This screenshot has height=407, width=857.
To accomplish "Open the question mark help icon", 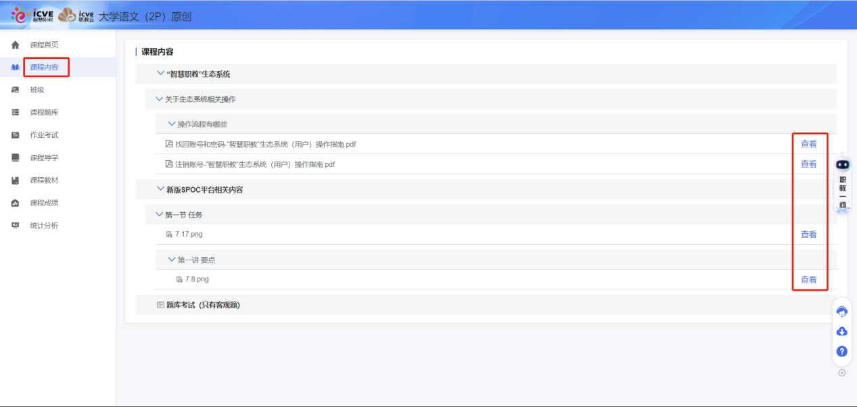I will pyautogui.click(x=842, y=352).
